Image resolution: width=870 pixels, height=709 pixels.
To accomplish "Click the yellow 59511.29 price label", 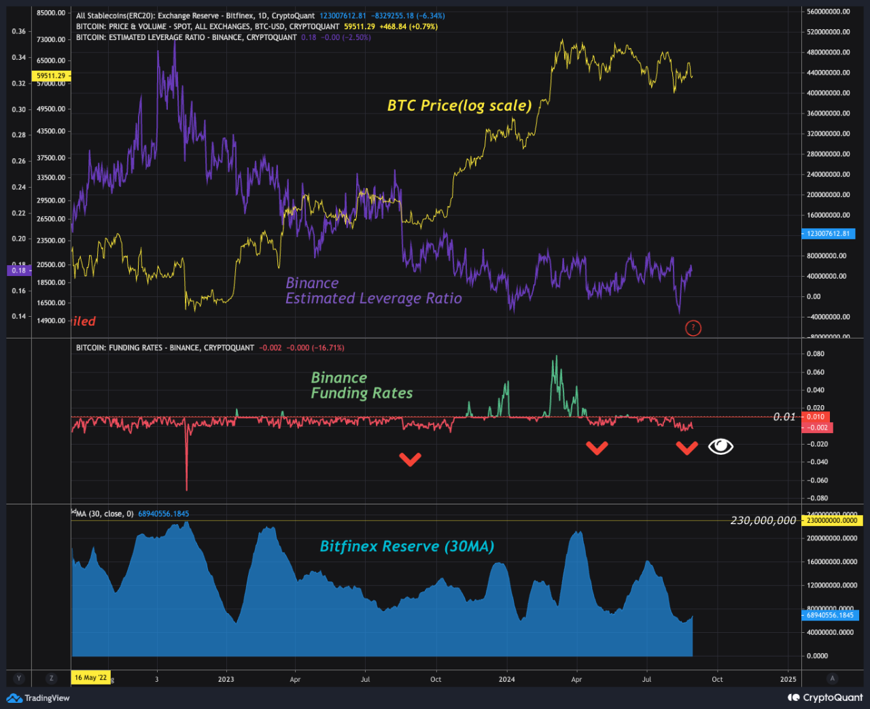I will tap(51, 76).
